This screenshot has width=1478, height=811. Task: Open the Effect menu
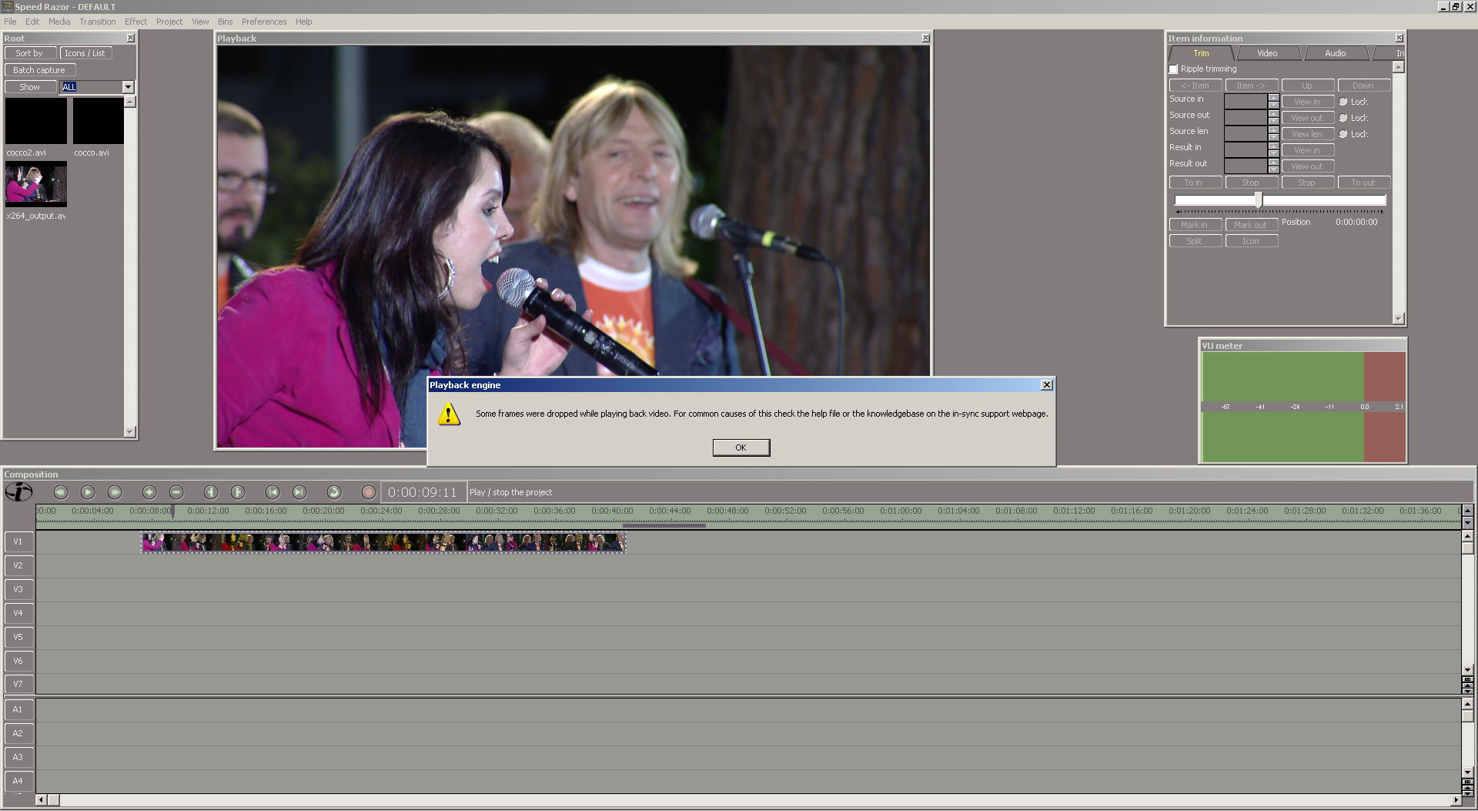[x=135, y=22]
